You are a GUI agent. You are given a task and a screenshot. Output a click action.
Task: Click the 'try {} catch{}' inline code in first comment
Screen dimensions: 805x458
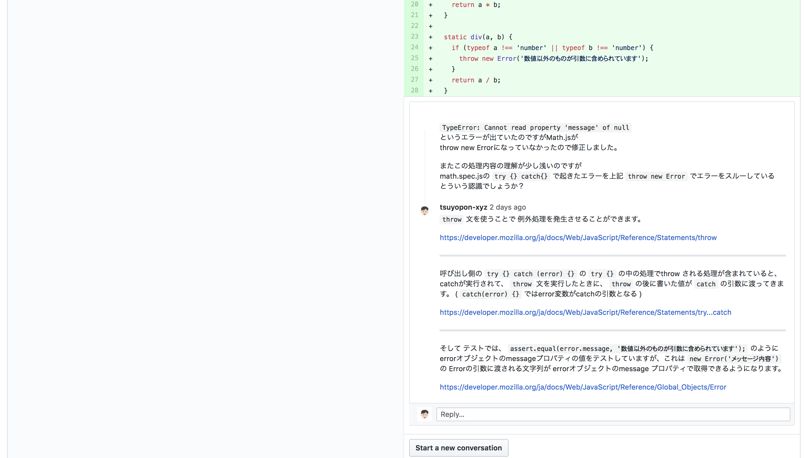(x=521, y=176)
